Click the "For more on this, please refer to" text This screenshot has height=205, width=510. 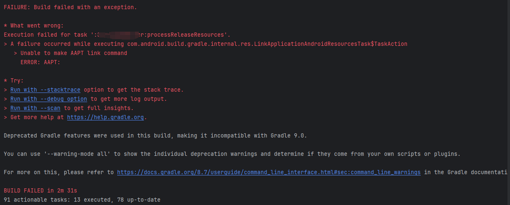[x=58, y=172]
